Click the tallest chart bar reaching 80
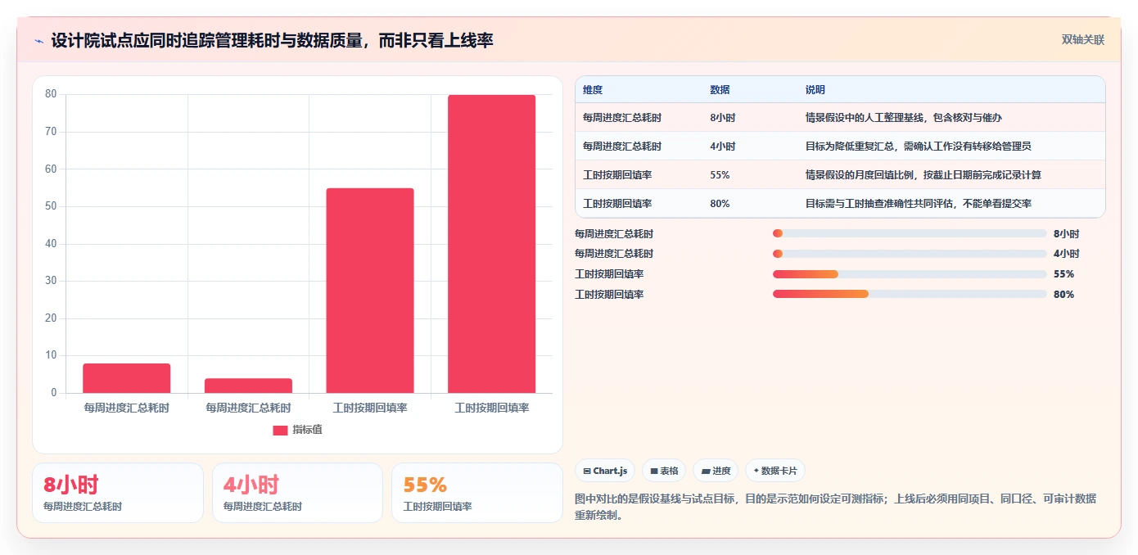 [491, 244]
